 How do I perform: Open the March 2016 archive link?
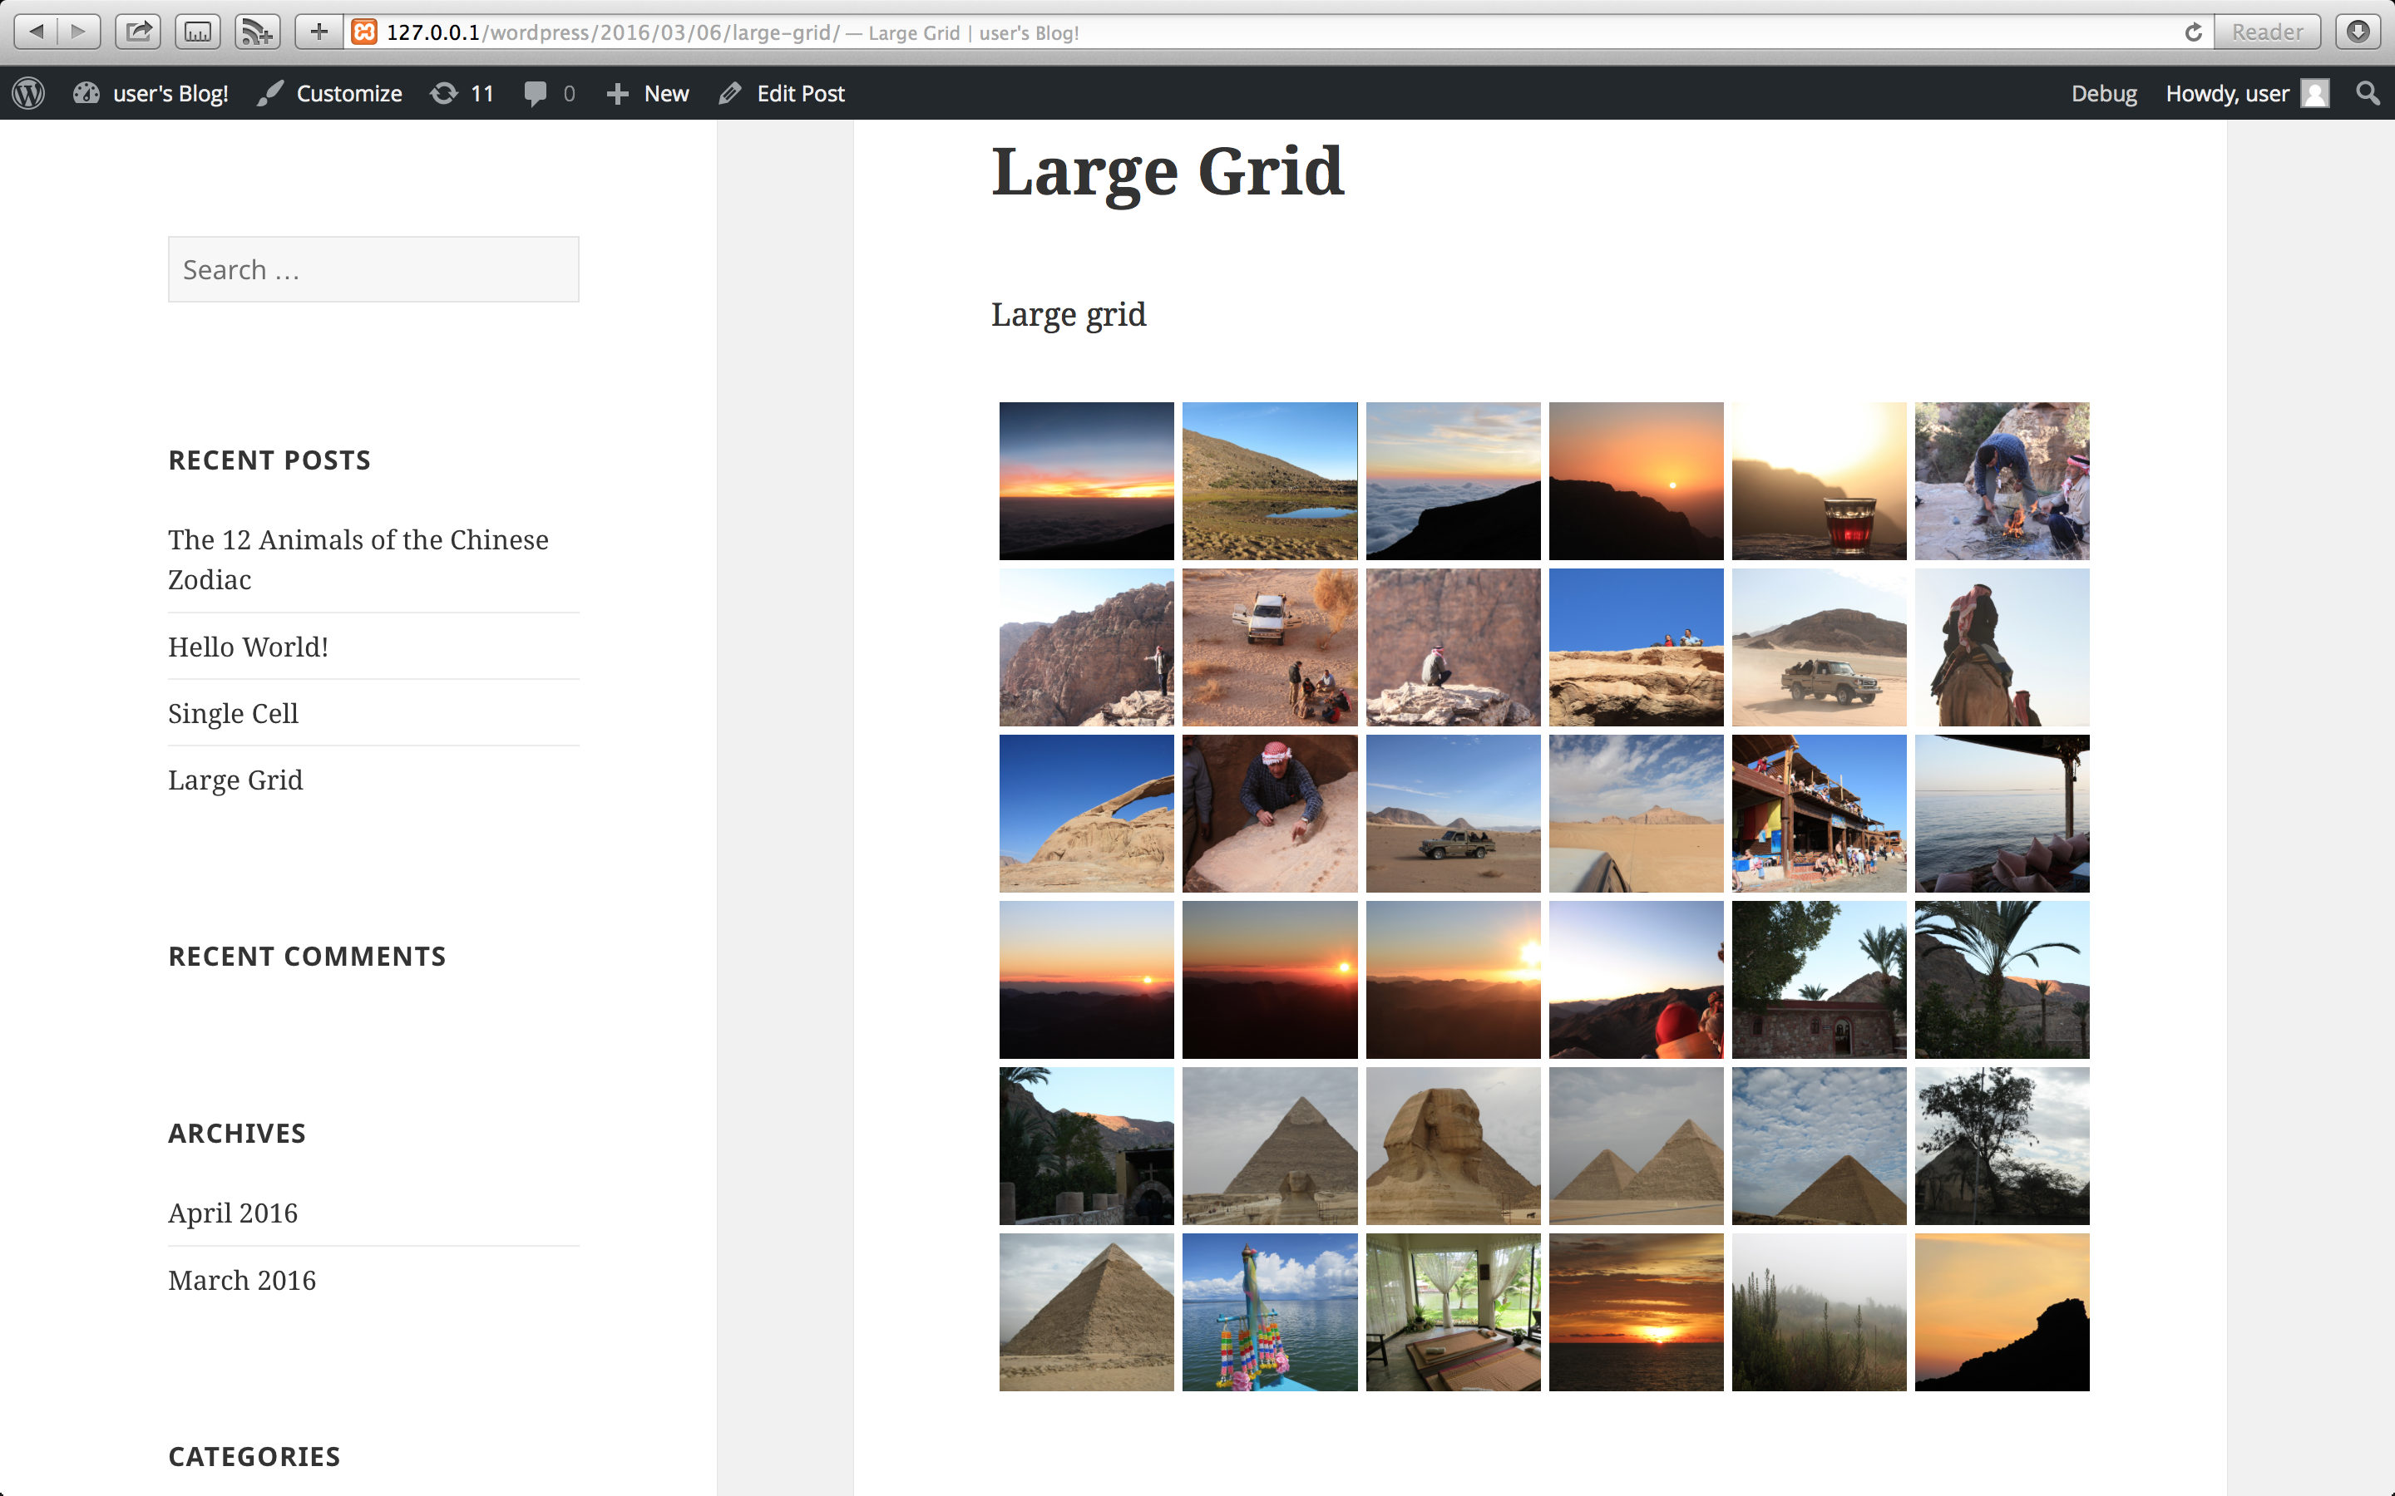241,1279
